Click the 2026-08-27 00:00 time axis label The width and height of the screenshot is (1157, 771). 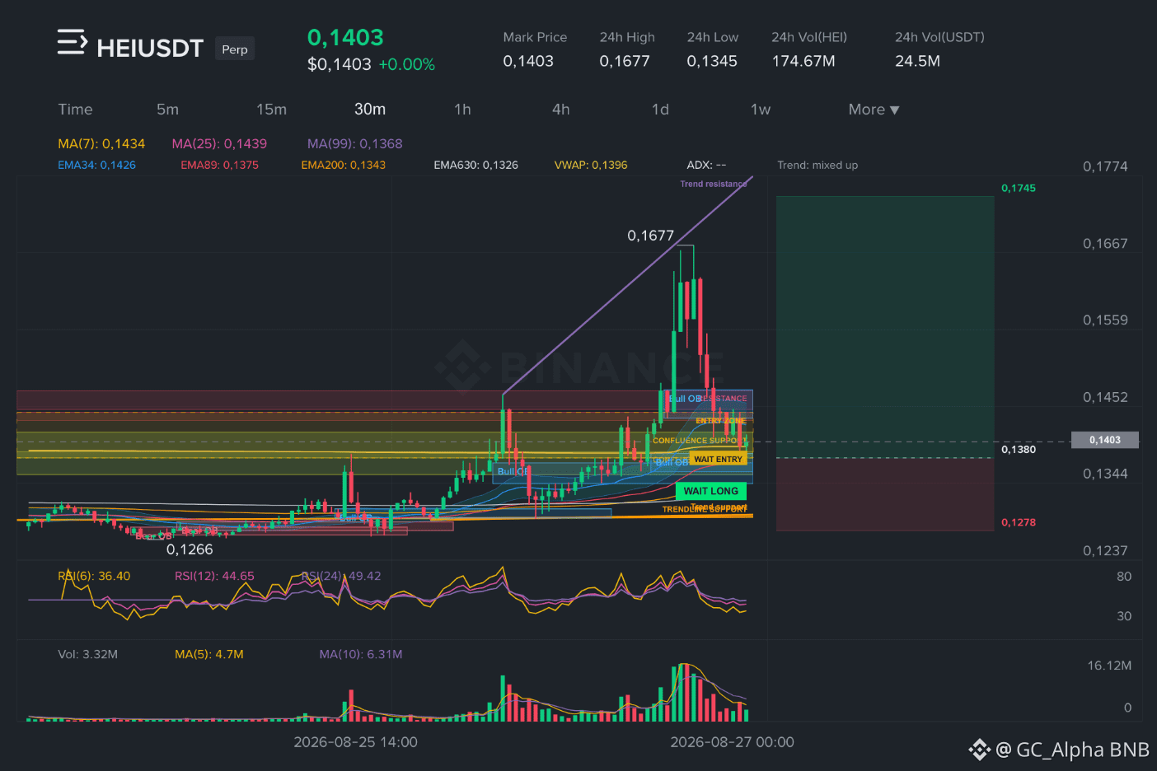click(733, 743)
